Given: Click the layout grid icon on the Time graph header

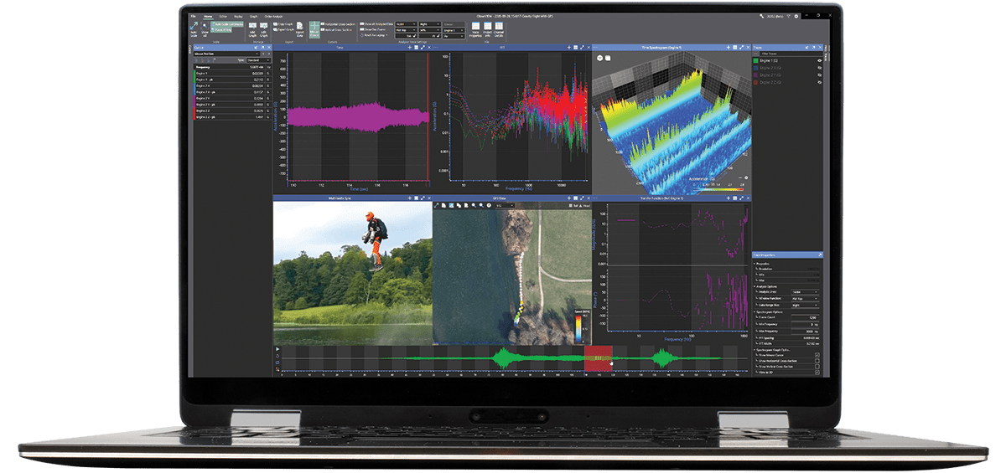Looking at the screenshot, I should [417, 48].
